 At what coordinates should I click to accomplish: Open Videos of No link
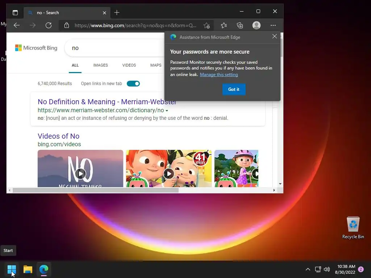58,136
